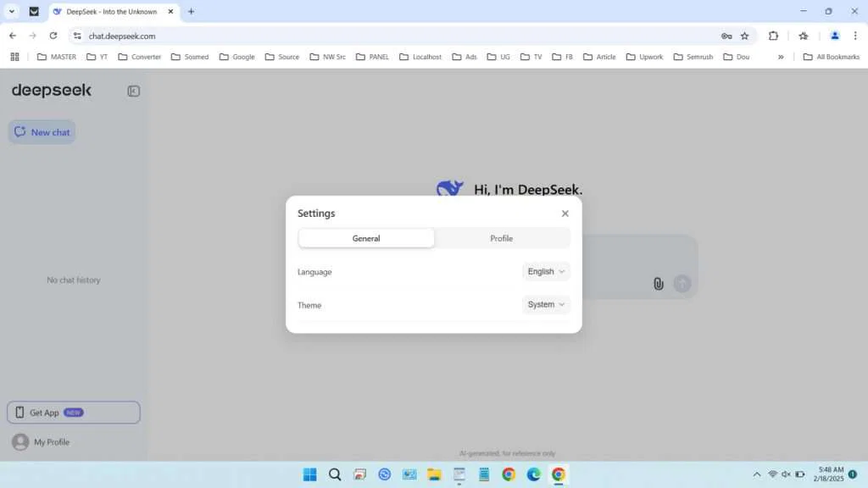Viewport: 868px width, 488px height.
Task: Bookmark the page with the star icon
Action: coord(743,36)
